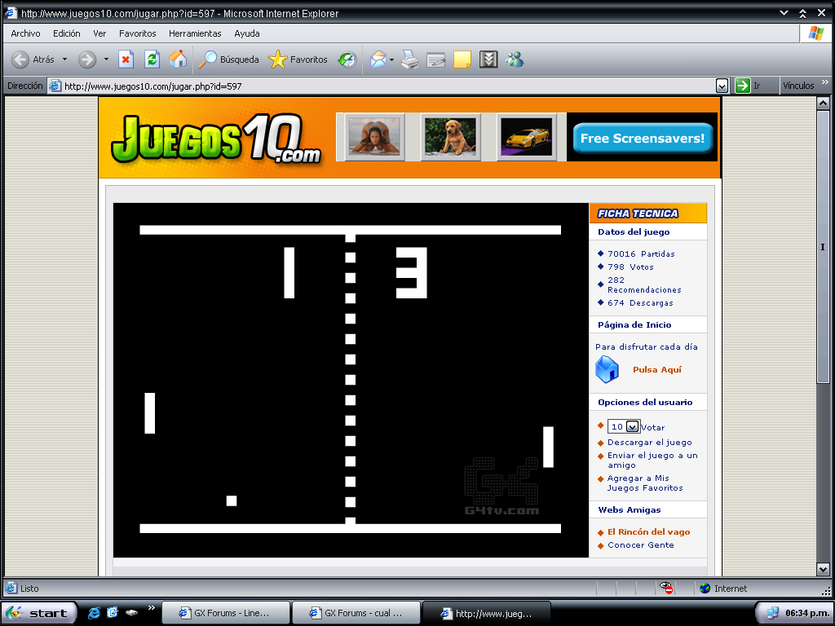Open the Búsqueda search pane
This screenshot has width=835, height=626.
click(228, 60)
